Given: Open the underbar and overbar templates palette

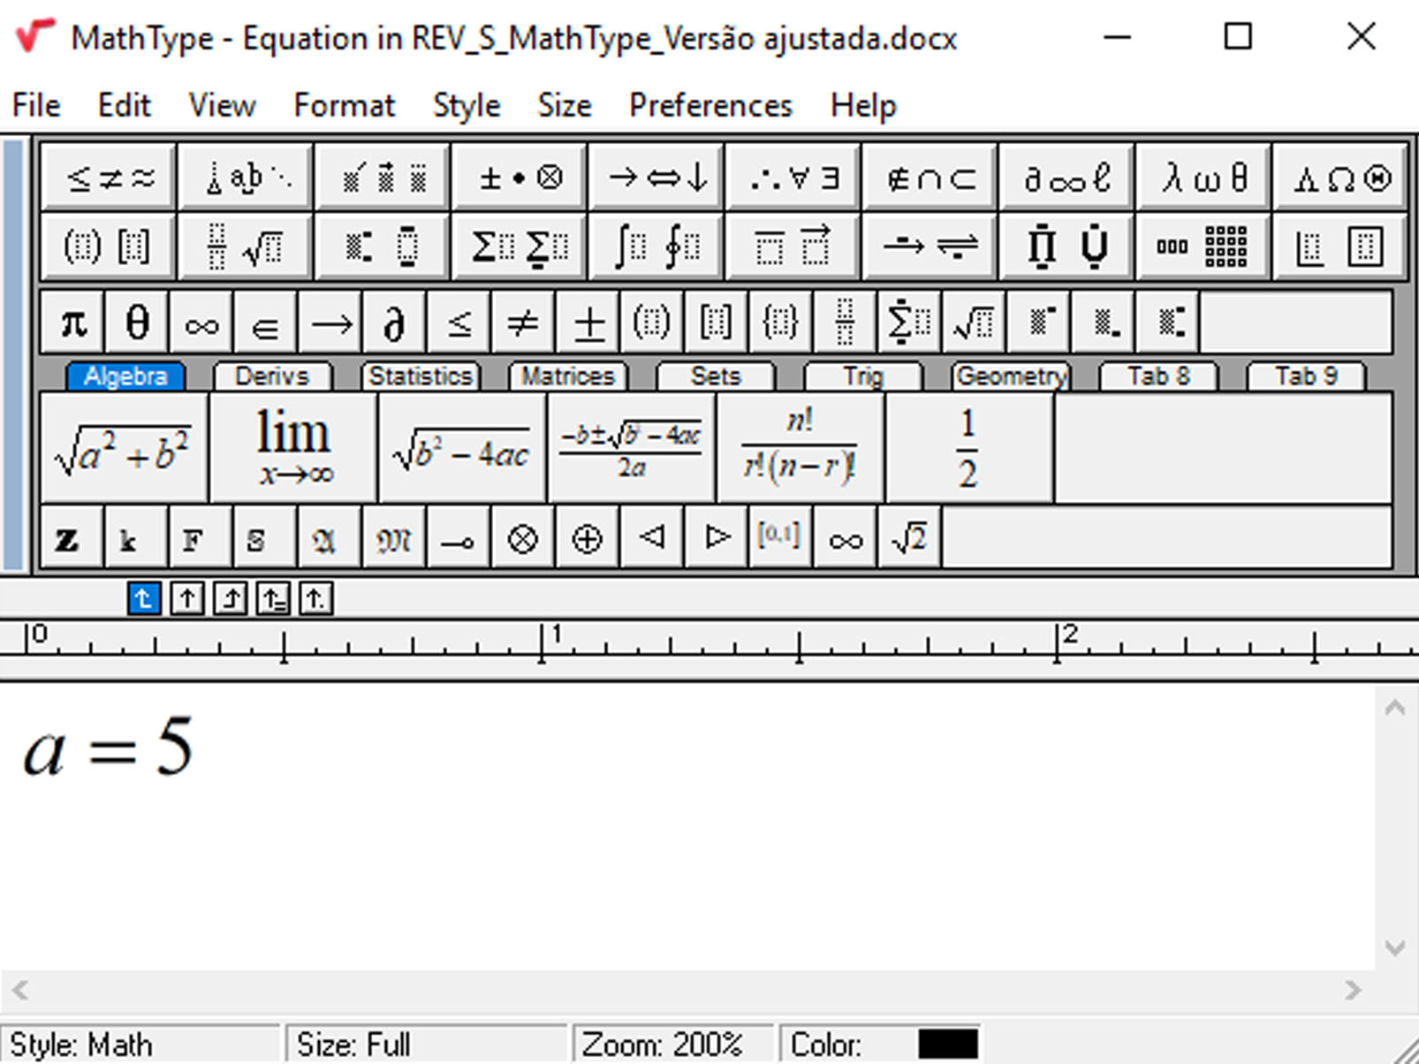Looking at the screenshot, I should [793, 246].
